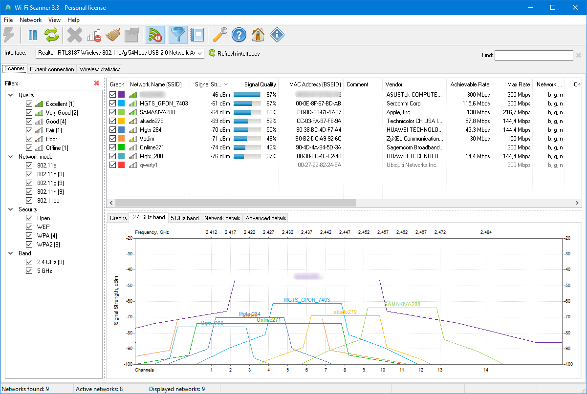Open help with question mark icon
The height and width of the screenshot is (394, 587).
[x=239, y=35]
